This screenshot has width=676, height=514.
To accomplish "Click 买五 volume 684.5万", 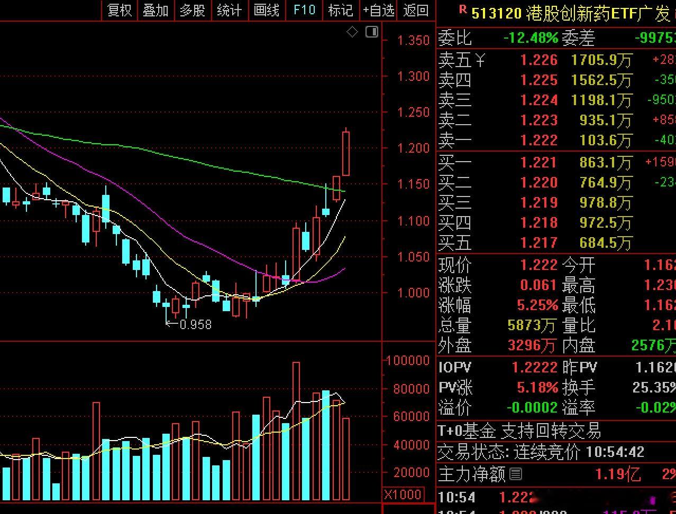I will coord(606,243).
